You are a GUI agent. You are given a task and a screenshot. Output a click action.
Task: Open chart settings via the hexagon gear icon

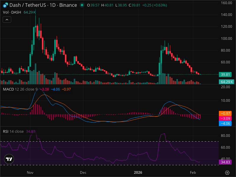pos(227,173)
